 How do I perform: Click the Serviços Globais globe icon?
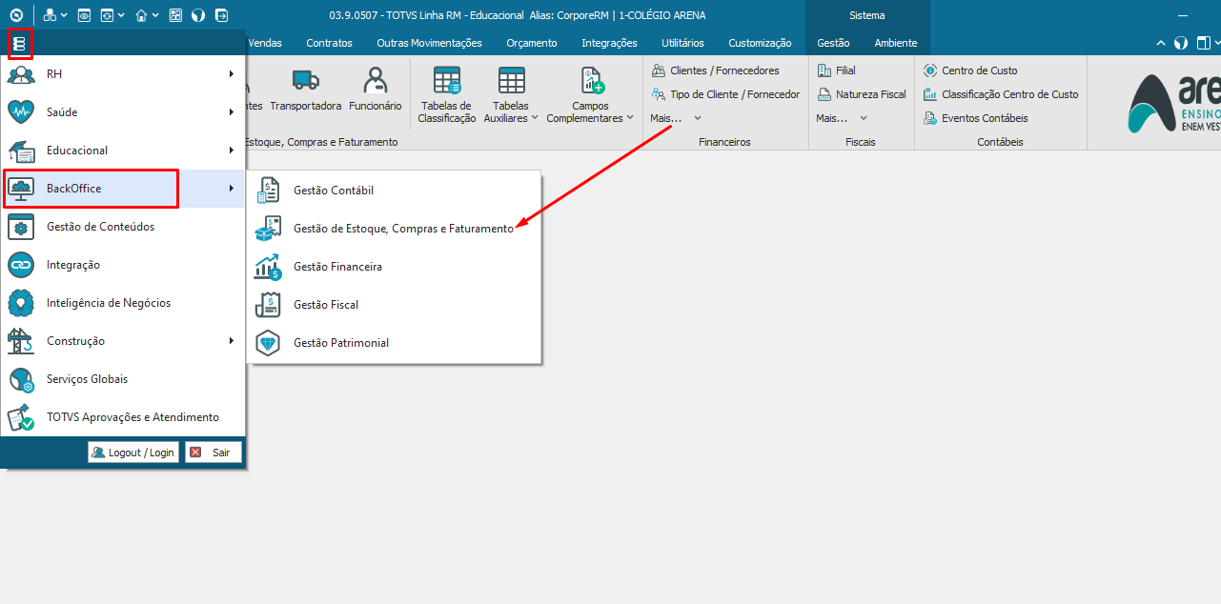click(21, 379)
